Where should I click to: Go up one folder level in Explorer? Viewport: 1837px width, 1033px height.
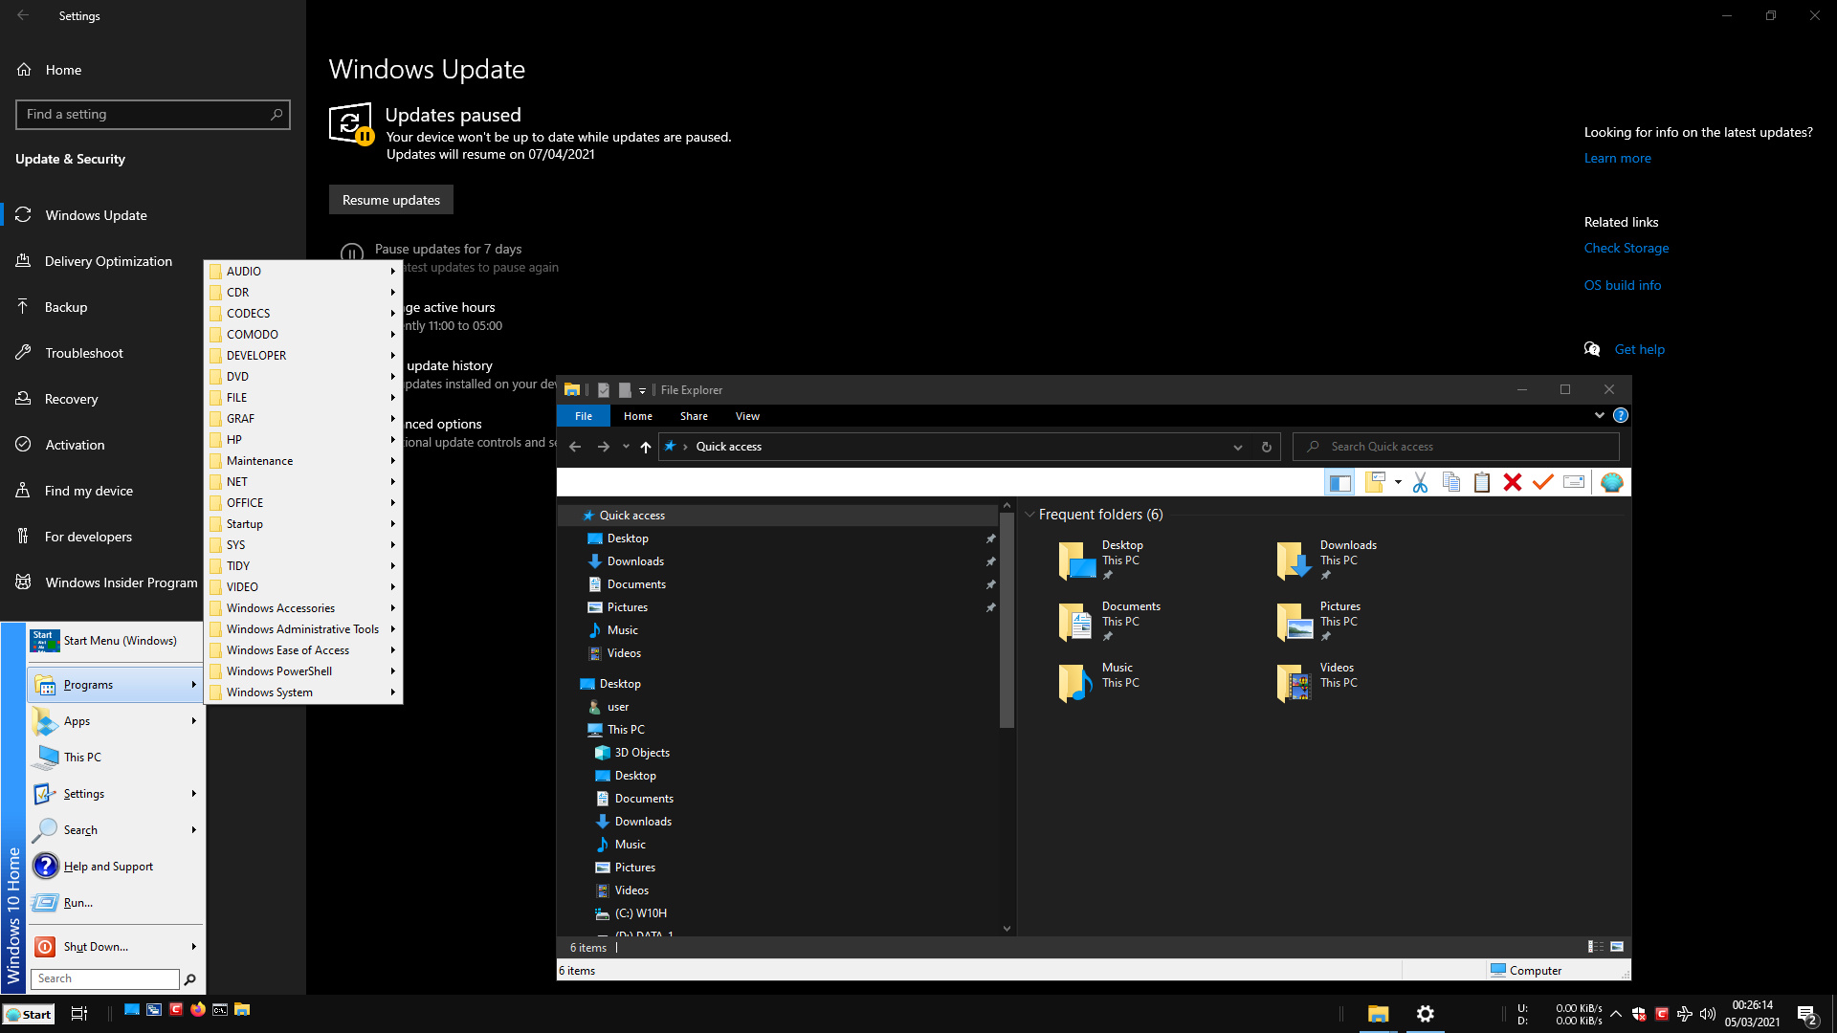pos(646,447)
